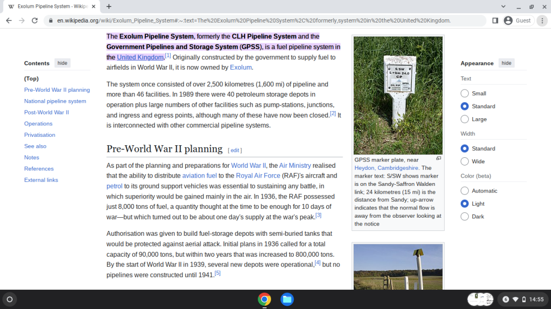Open Chrome from the shelf
This screenshot has height=309, width=551.
coord(264,299)
